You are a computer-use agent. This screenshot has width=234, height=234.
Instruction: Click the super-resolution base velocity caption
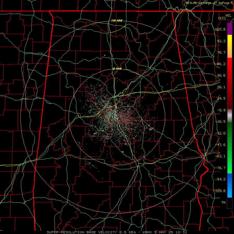pyautogui.click(x=117, y=232)
